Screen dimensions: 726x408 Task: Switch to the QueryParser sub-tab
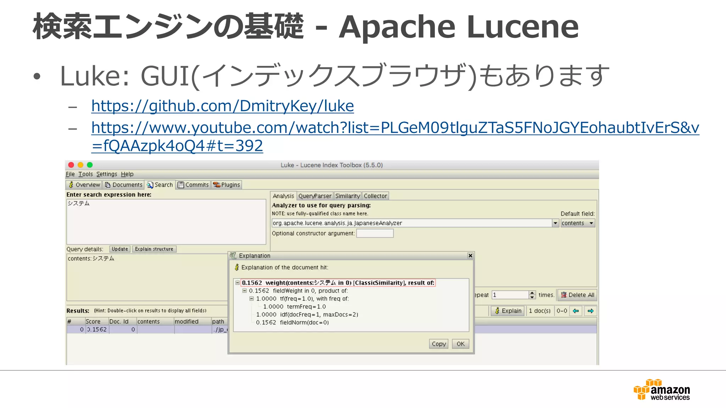coord(315,196)
